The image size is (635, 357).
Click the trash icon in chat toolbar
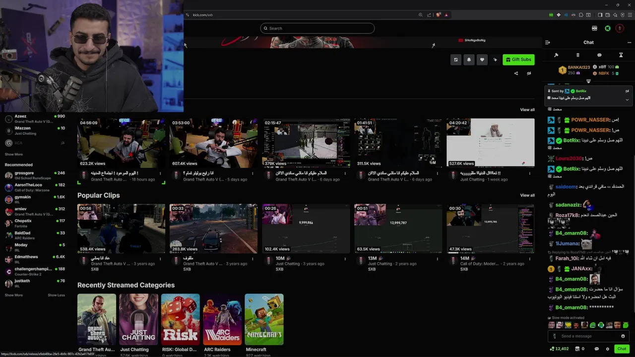[577, 55]
